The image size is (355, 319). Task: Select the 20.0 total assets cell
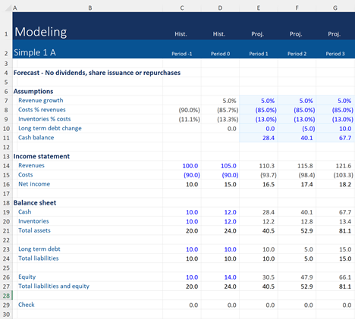pos(182,231)
